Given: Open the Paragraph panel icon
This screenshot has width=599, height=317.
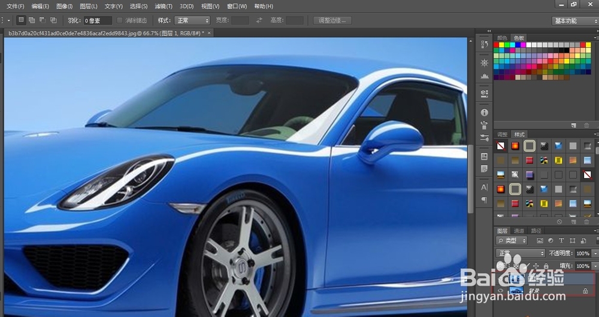Looking at the screenshot, I should pos(485,200).
